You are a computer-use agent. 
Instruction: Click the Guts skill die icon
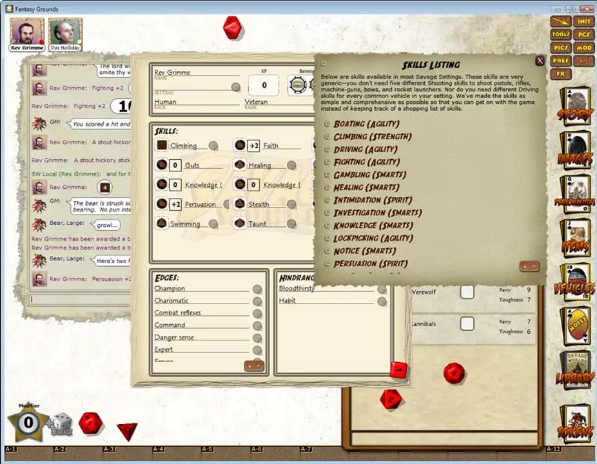coord(162,165)
